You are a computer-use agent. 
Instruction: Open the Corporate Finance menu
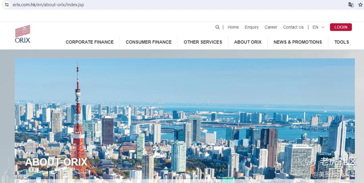click(x=90, y=42)
